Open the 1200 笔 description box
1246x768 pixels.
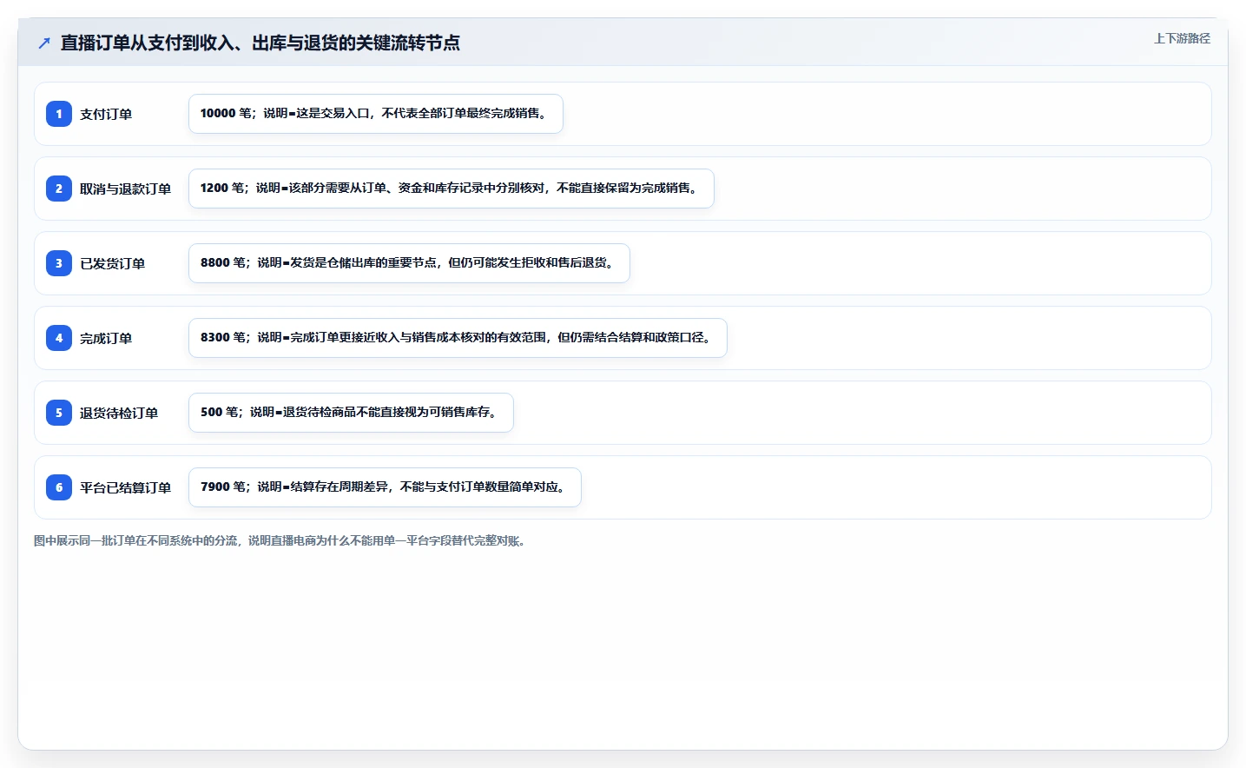tap(452, 189)
